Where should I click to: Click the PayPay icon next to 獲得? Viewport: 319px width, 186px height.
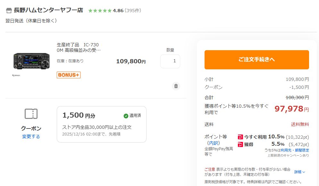(240, 144)
